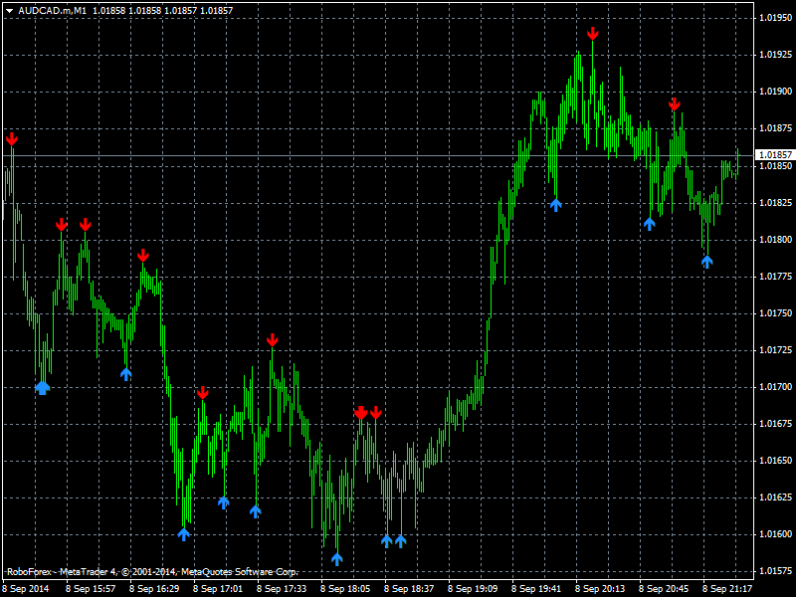Image resolution: width=796 pixels, height=597 pixels.
Task: Click the OHLC values 1.01858 1.01858 1.01857 1.01857
Action: pyautogui.click(x=162, y=11)
